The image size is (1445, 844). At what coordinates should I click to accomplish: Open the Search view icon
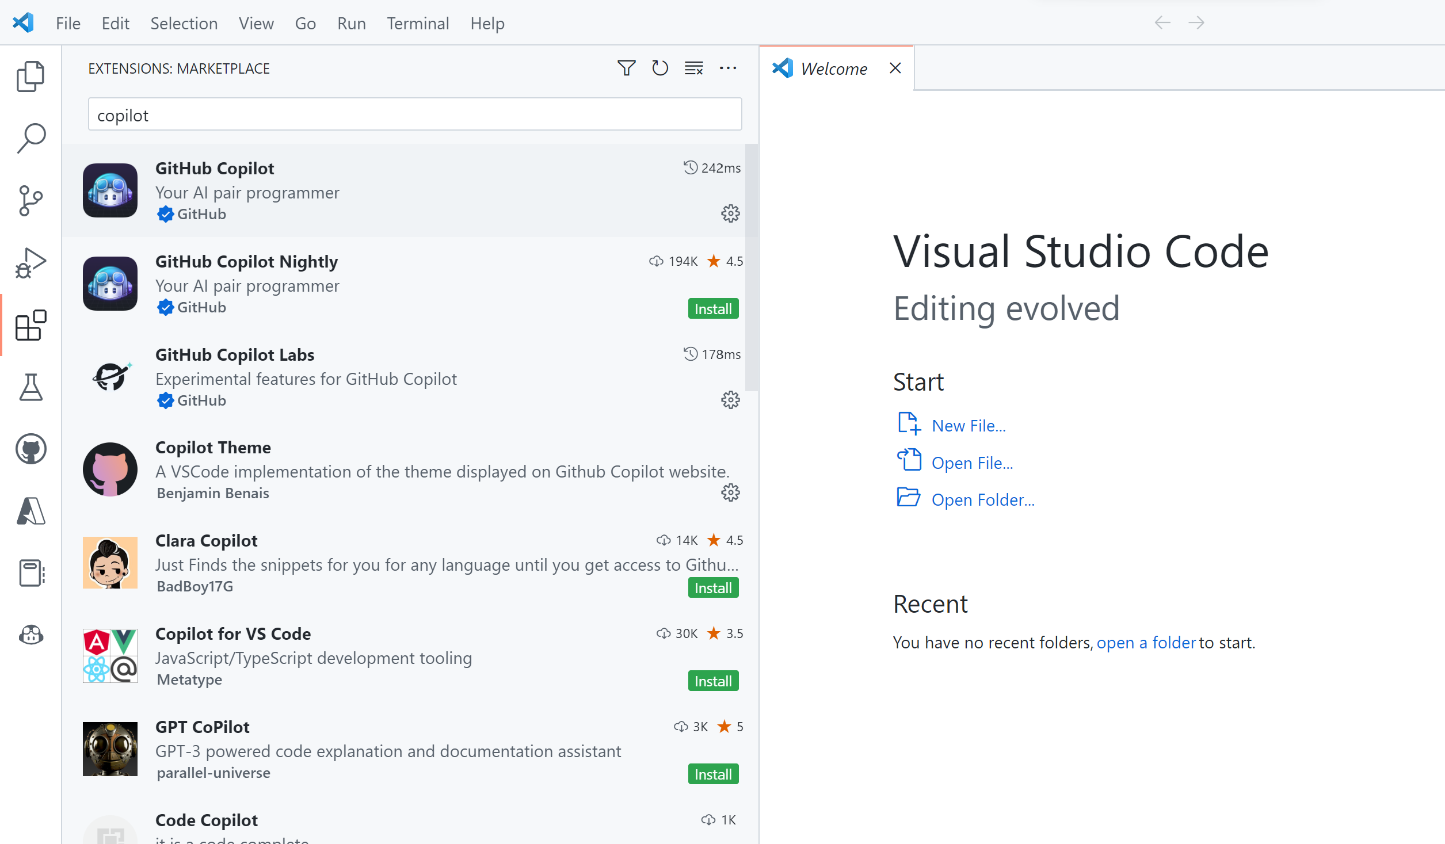30,138
